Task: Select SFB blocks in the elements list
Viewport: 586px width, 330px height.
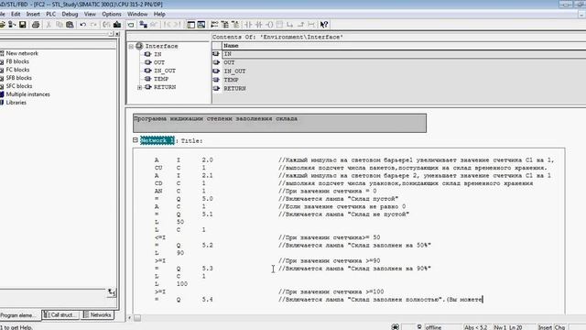Action: 18,78
